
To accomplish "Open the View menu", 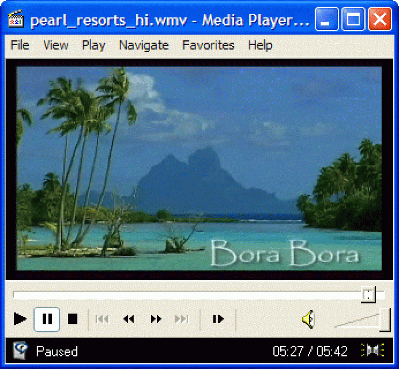I will pyautogui.click(x=56, y=45).
